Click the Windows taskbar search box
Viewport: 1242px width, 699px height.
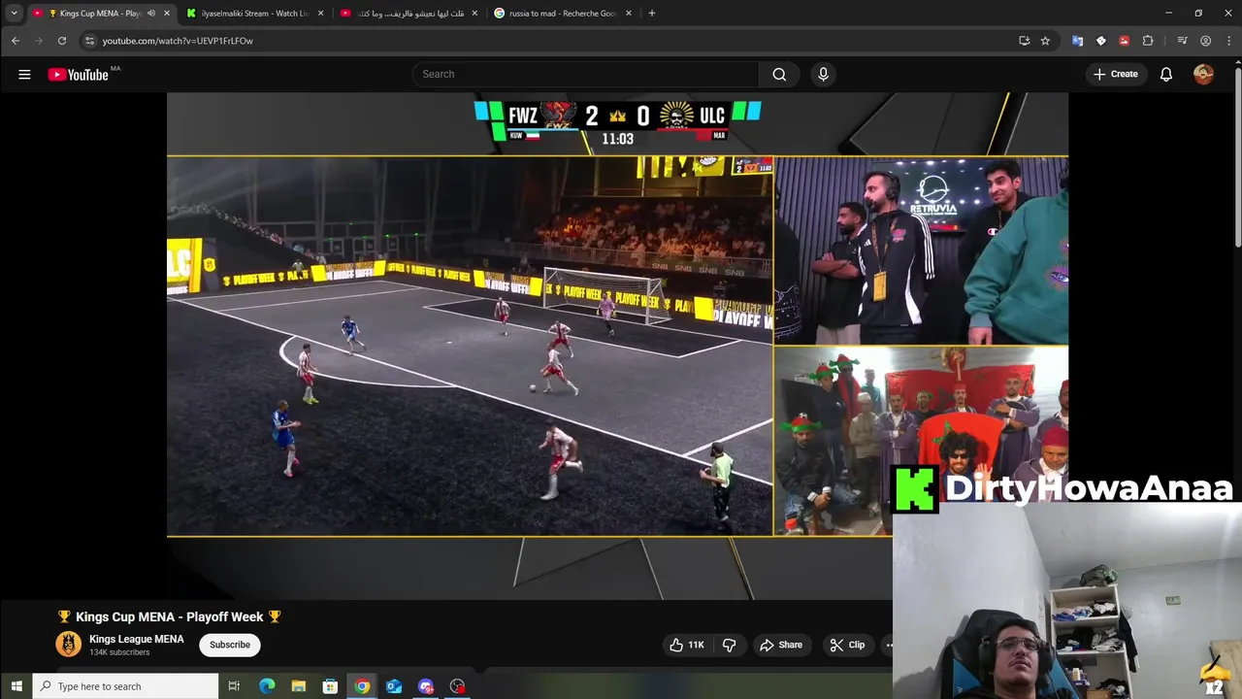coord(125,686)
